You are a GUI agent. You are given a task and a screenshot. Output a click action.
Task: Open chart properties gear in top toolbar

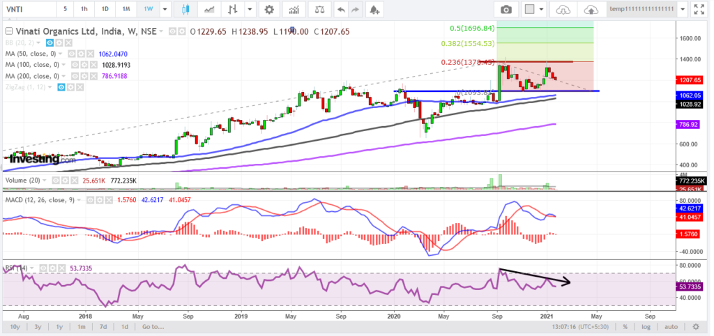pyautogui.click(x=269, y=9)
